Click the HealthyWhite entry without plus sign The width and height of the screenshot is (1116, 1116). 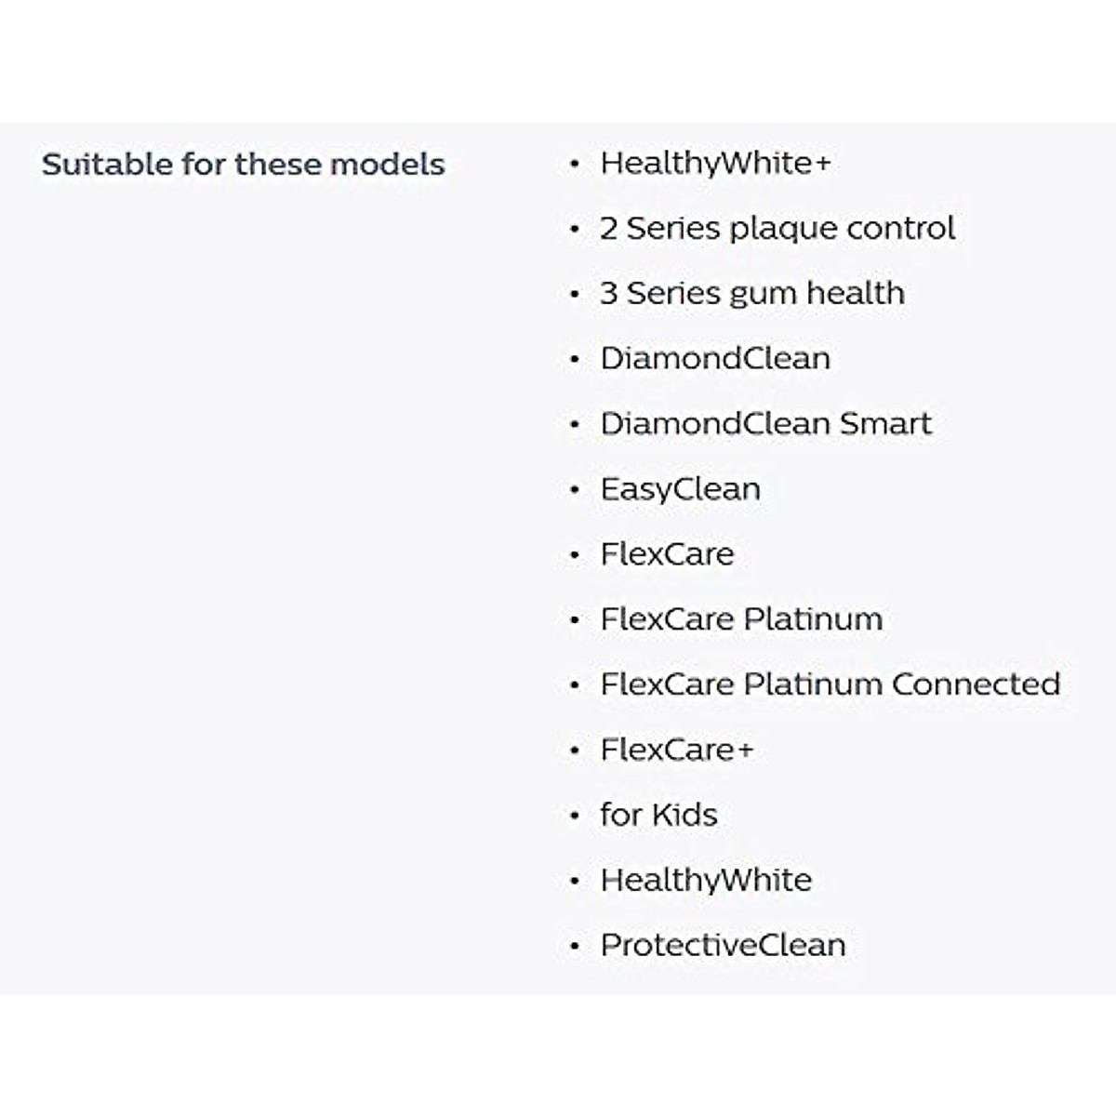click(x=706, y=880)
